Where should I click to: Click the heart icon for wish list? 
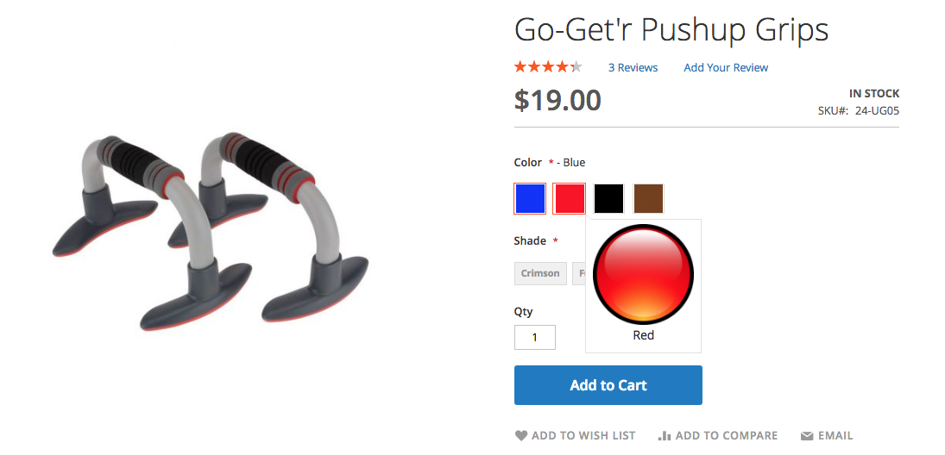[520, 436]
